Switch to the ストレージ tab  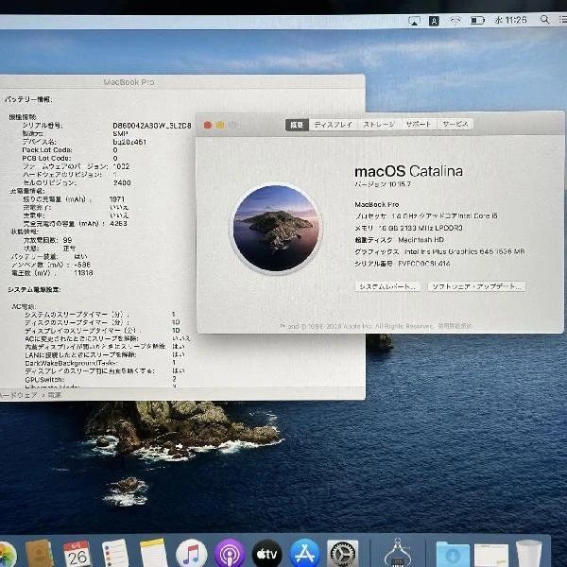pyautogui.click(x=379, y=124)
